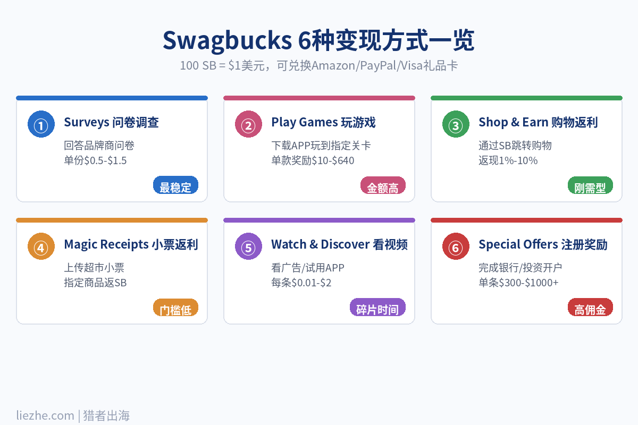Screen dimensions: 638x425
Task: Select the Play Games 玩游戏 heading
Action: point(323,122)
